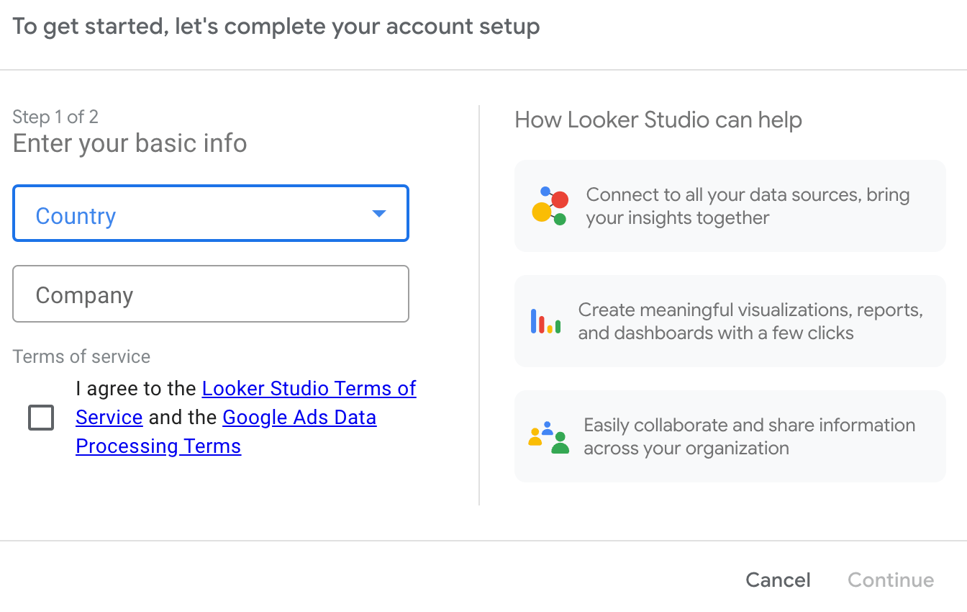The image size is (967, 612).
Task: Click the connected data sources circles icon
Action: pyautogui.click(x=550, y=206)
